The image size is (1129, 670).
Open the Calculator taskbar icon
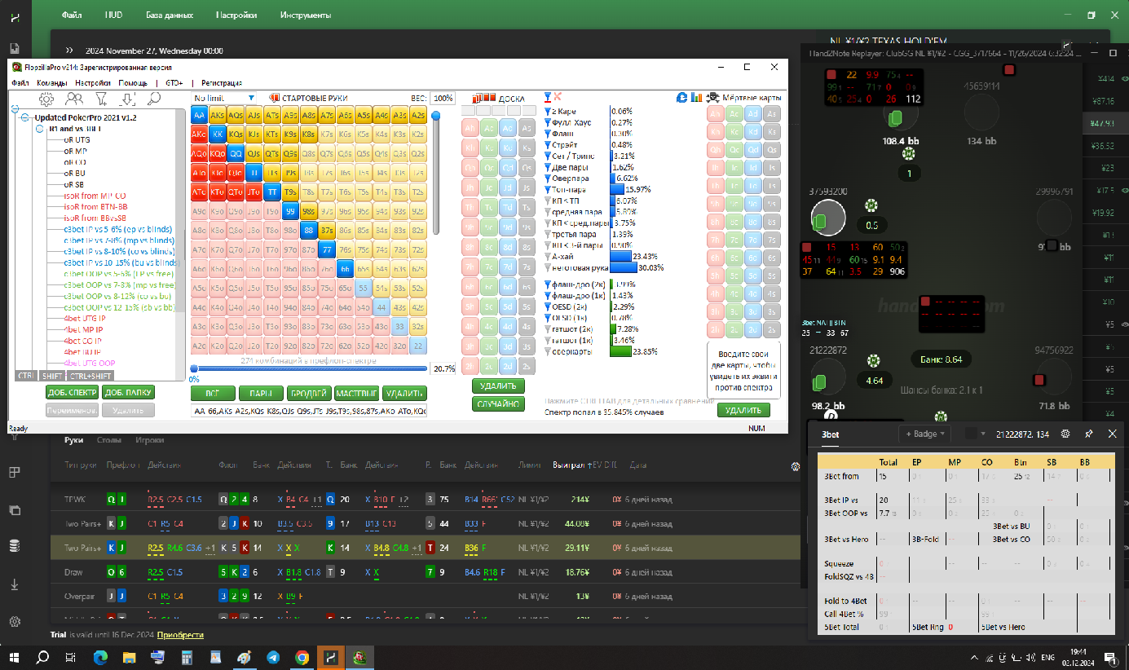pyautogui.click(x=186, y=656)
